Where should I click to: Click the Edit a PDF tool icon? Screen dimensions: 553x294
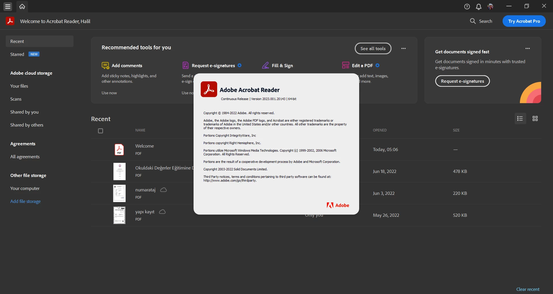(x=346, y=65)
